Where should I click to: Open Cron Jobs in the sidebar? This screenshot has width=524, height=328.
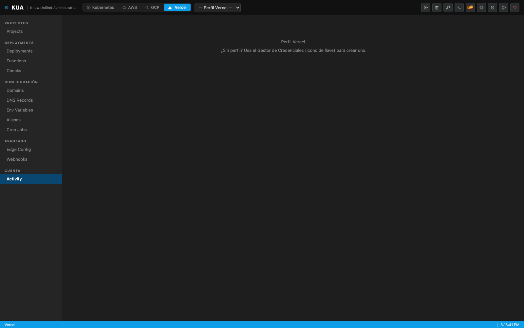point(31,130)
